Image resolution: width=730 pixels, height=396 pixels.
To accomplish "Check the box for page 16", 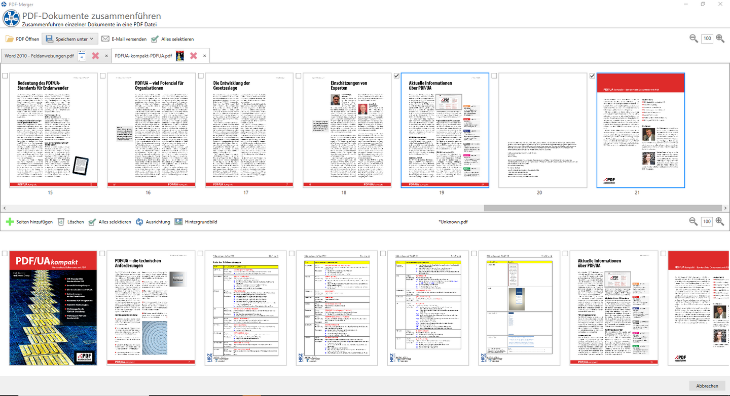I will (103, 76).
